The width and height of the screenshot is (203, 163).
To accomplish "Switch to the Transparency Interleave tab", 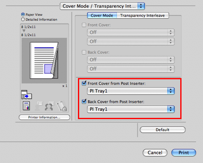I will click(x=143, y=15).
